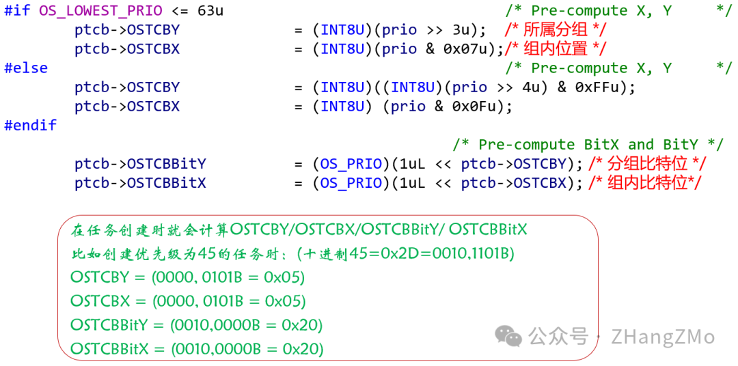Click "ptcb->OSTCBX" on the "prio & 0x0Fu" line
This screenshot has width=738, height=366.
127,107
